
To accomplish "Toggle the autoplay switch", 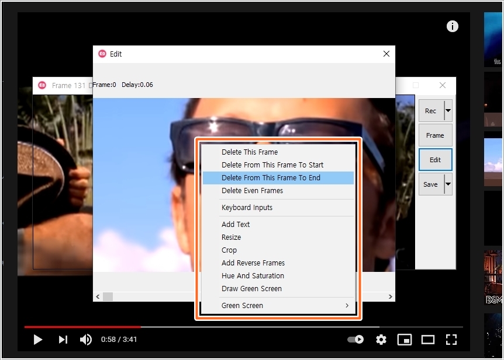I will pyautogui.click(x=355, y=340).
